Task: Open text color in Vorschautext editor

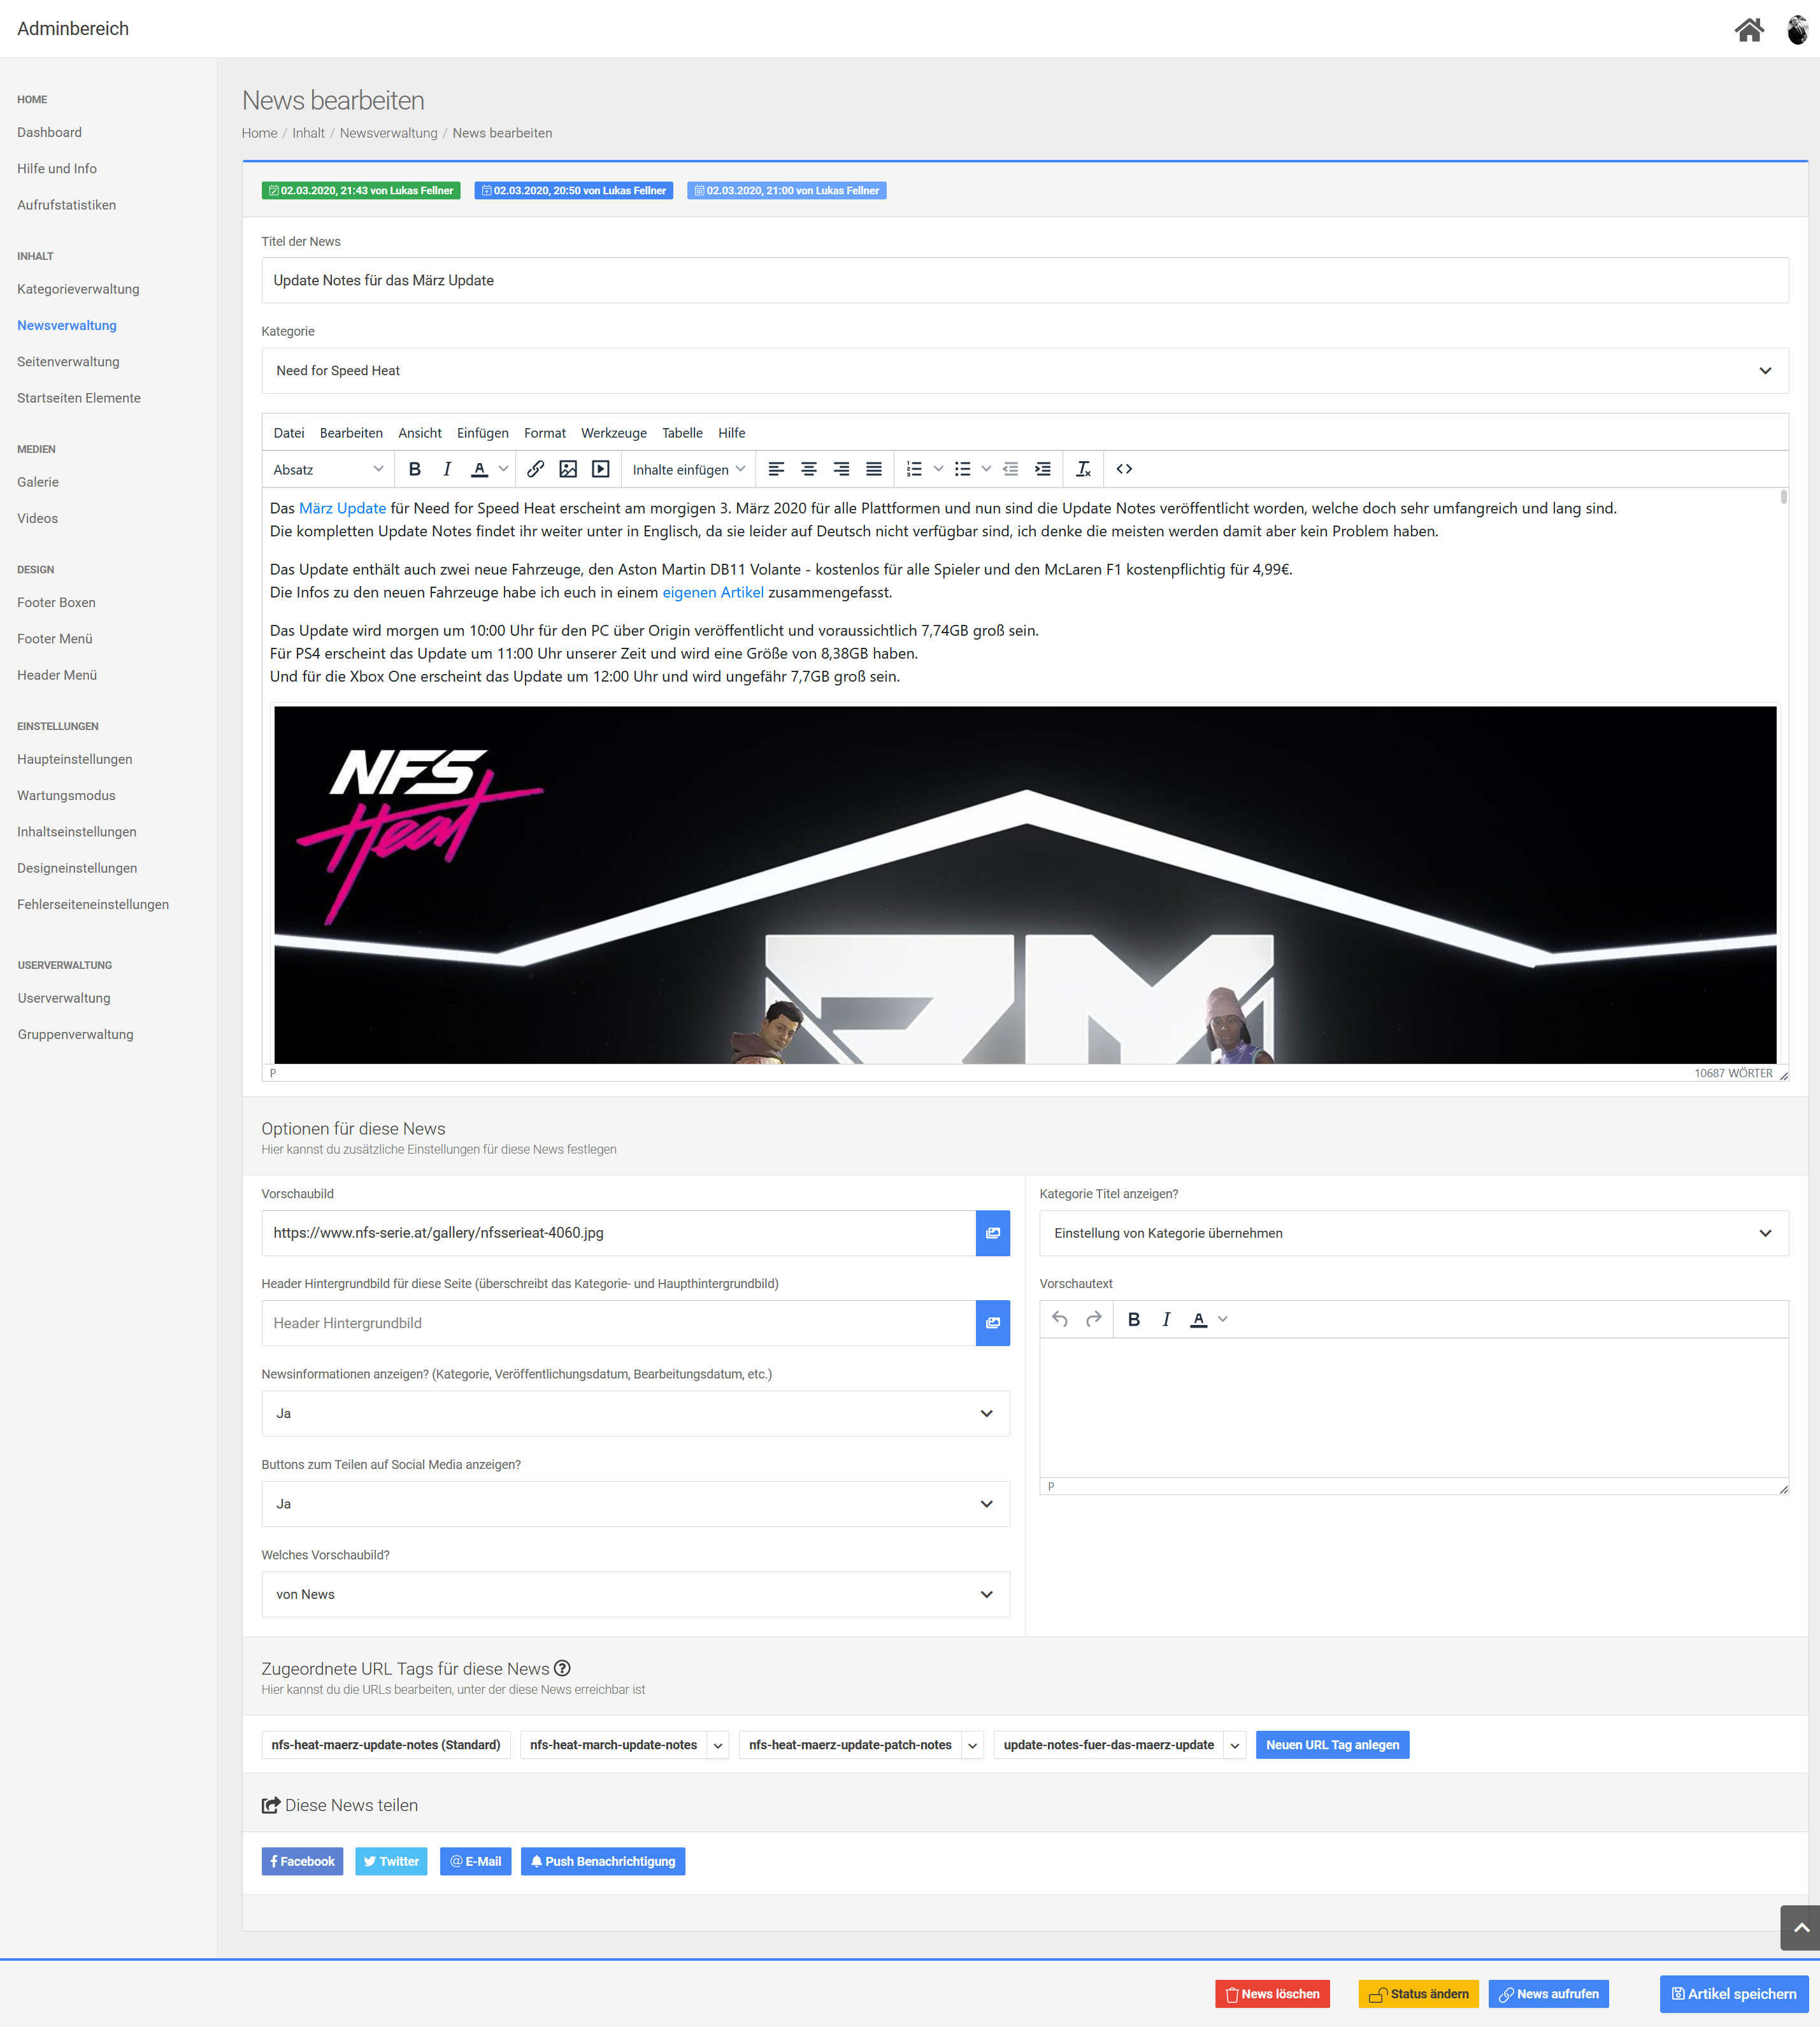Action: coord(1198,1319)
